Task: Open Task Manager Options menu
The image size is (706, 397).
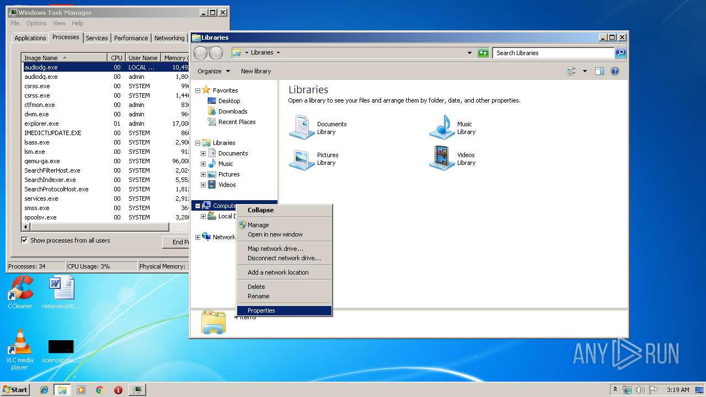Action: [x=36, y=23]
